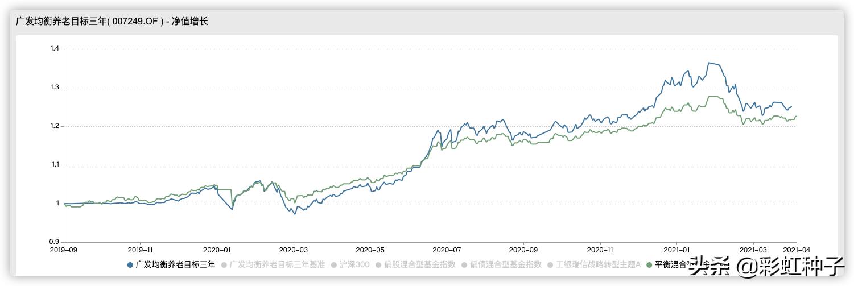Click the grey dot beside 偏债混合型基金指数

pyautogui.click(x=464, y=264)
